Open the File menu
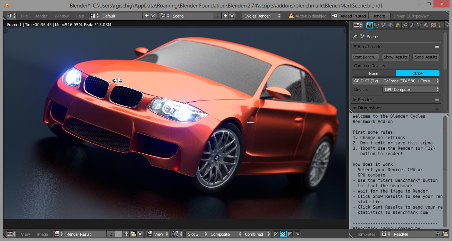 point(24,16)
